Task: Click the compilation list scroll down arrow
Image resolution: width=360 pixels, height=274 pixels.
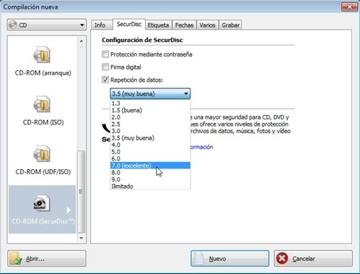Action: pos(82,238)
